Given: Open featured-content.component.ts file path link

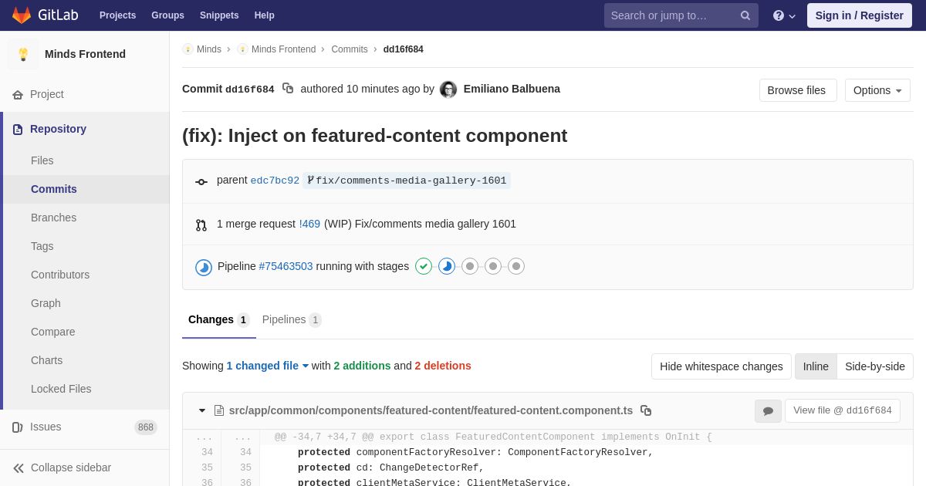Looking at the screenshot, I should (431, 410).
